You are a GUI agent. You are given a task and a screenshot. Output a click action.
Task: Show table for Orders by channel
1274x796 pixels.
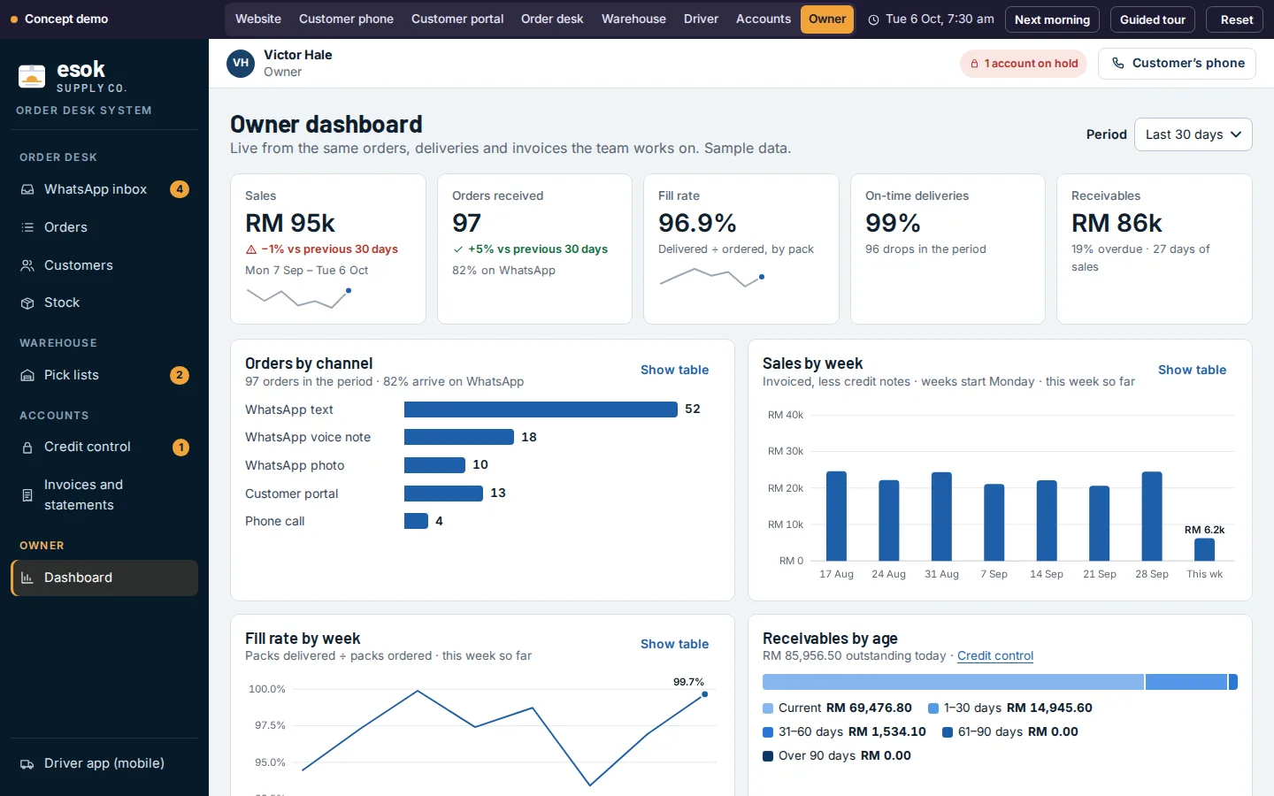pos(674,370)
